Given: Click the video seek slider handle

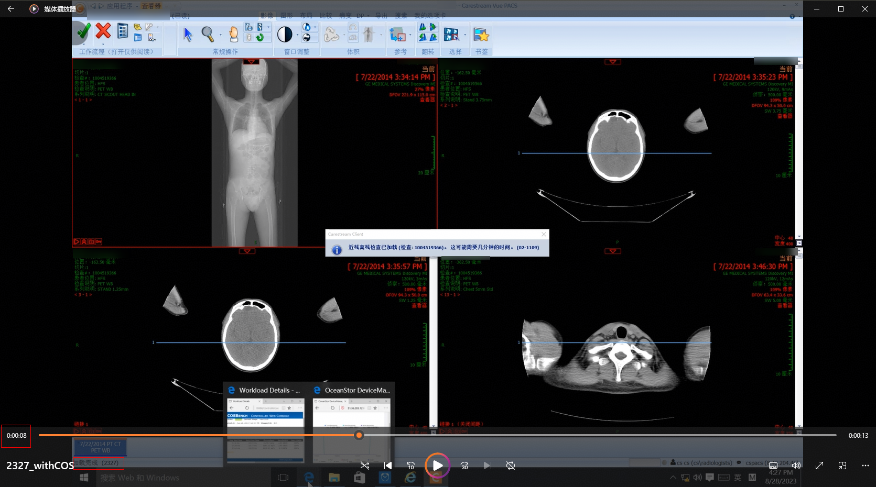Looking at the screenshot, I should (x=359, y=435).
